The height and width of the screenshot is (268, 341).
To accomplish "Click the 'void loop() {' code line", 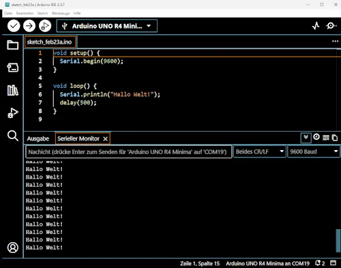I will click(x=75, y=86).
